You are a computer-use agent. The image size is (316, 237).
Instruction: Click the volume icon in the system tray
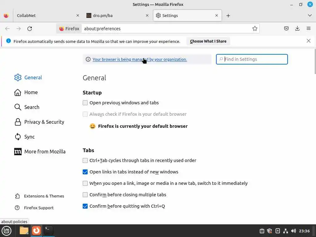293,231
